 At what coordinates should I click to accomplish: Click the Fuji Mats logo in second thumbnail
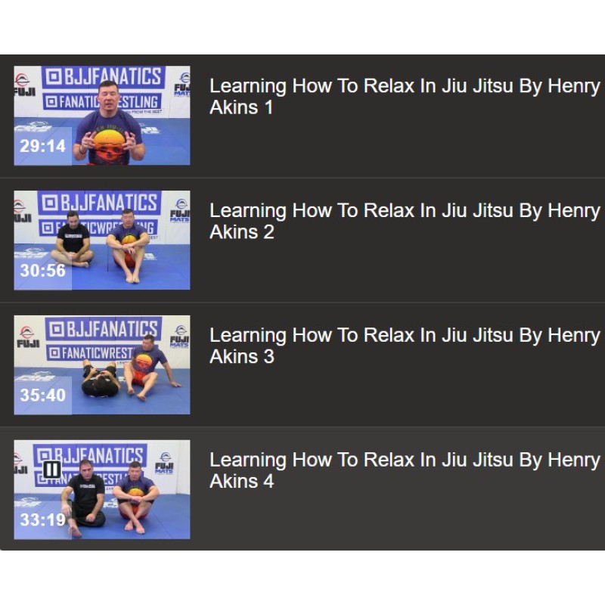180,211
